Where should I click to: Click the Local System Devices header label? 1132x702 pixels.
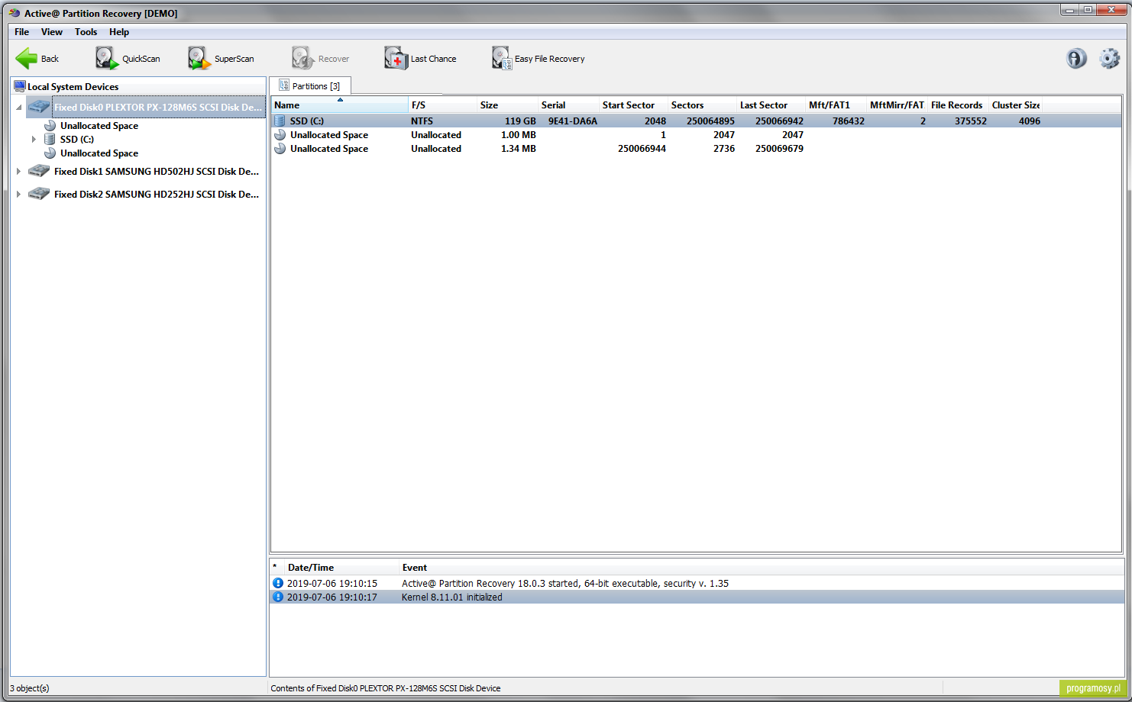(x=73, y=86)
